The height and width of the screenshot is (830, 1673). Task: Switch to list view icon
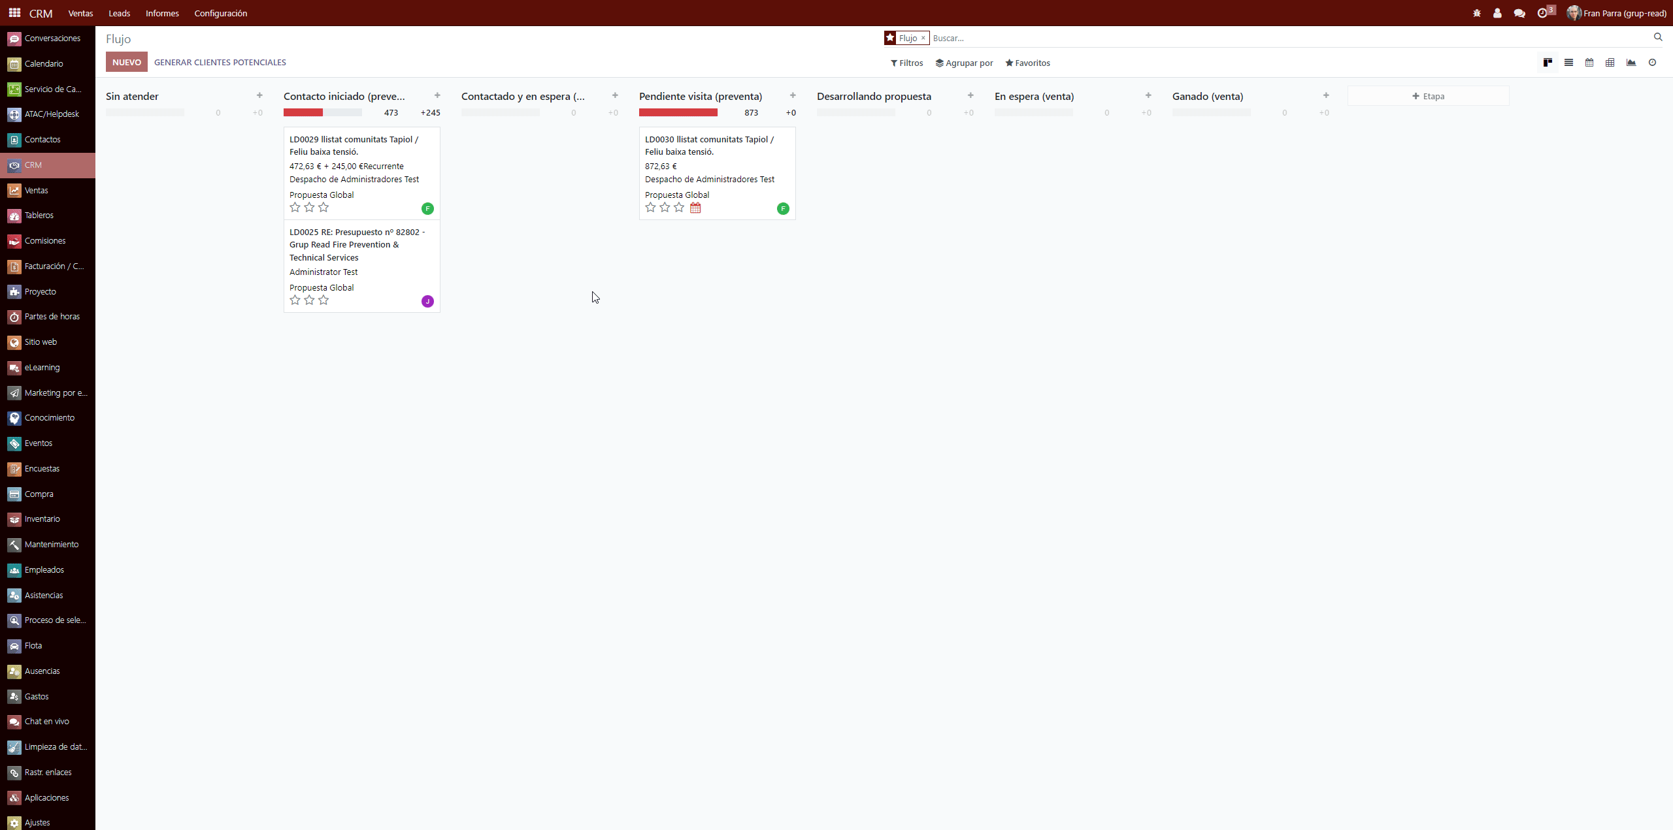tap(1568, 63)
